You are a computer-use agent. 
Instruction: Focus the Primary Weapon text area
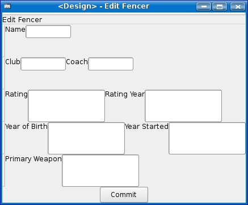[x=100, y=170]
